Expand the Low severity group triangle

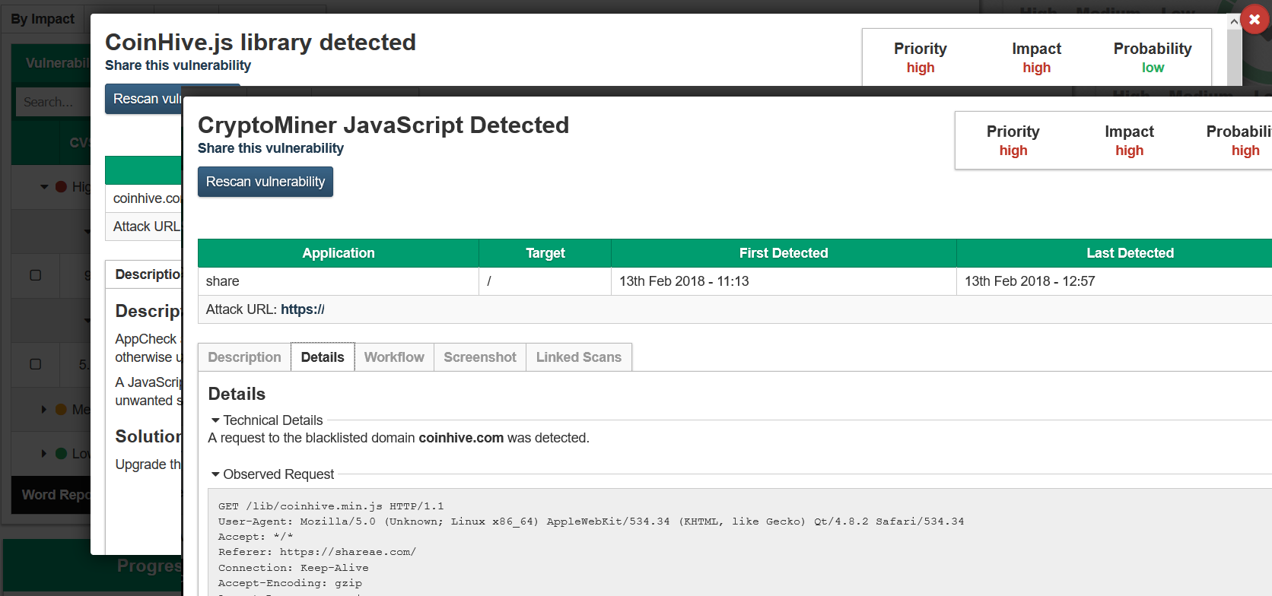tap(44, 454)
